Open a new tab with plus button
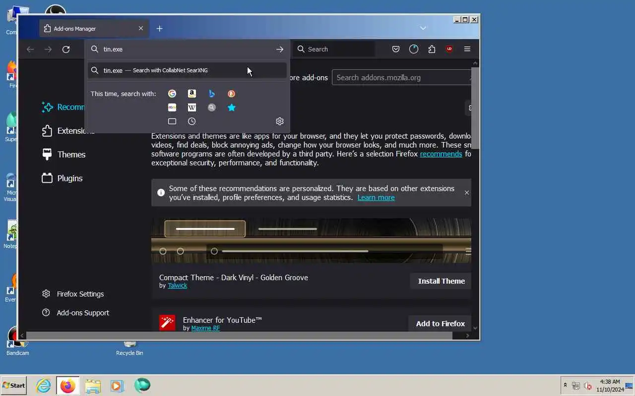 pyautogui.click(x=159, y=29)
